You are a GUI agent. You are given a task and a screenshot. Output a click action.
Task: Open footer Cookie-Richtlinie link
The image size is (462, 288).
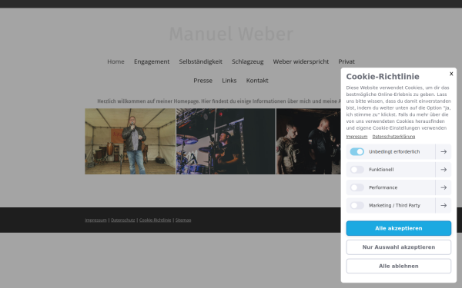pyautogui.click(x=156, y=220)
